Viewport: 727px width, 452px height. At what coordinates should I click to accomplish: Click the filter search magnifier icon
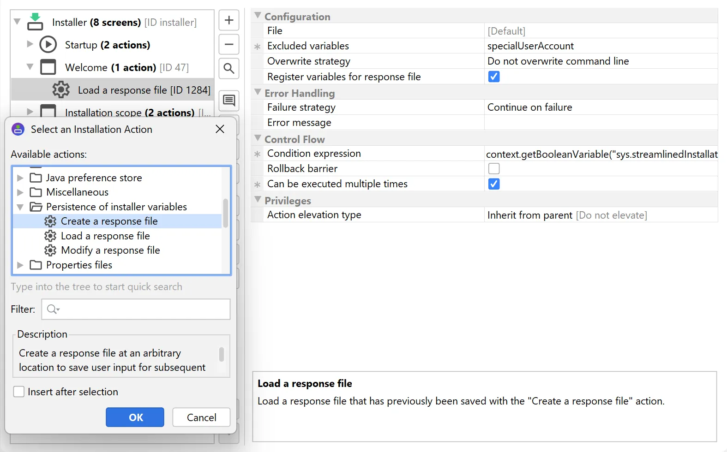coord(53,309)
